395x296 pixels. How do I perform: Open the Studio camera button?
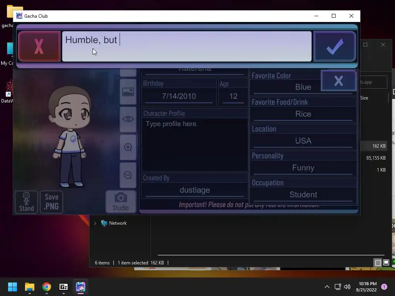(x=121, y=202)
